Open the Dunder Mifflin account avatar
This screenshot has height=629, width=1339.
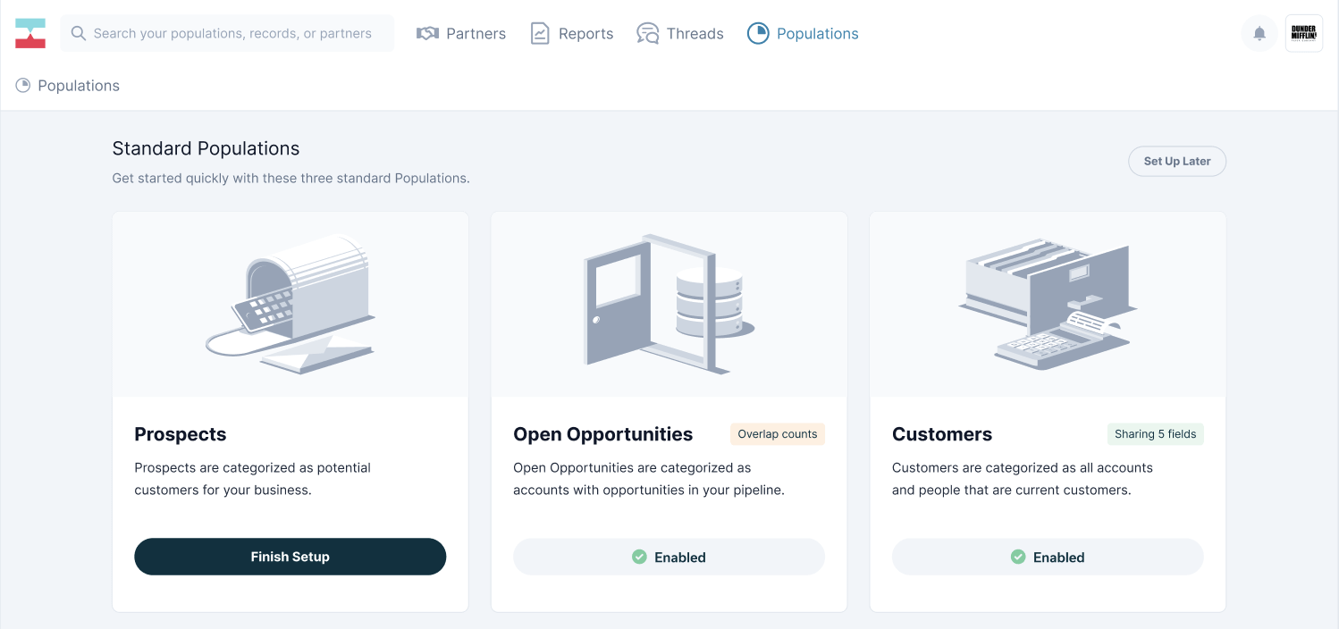1303,34
